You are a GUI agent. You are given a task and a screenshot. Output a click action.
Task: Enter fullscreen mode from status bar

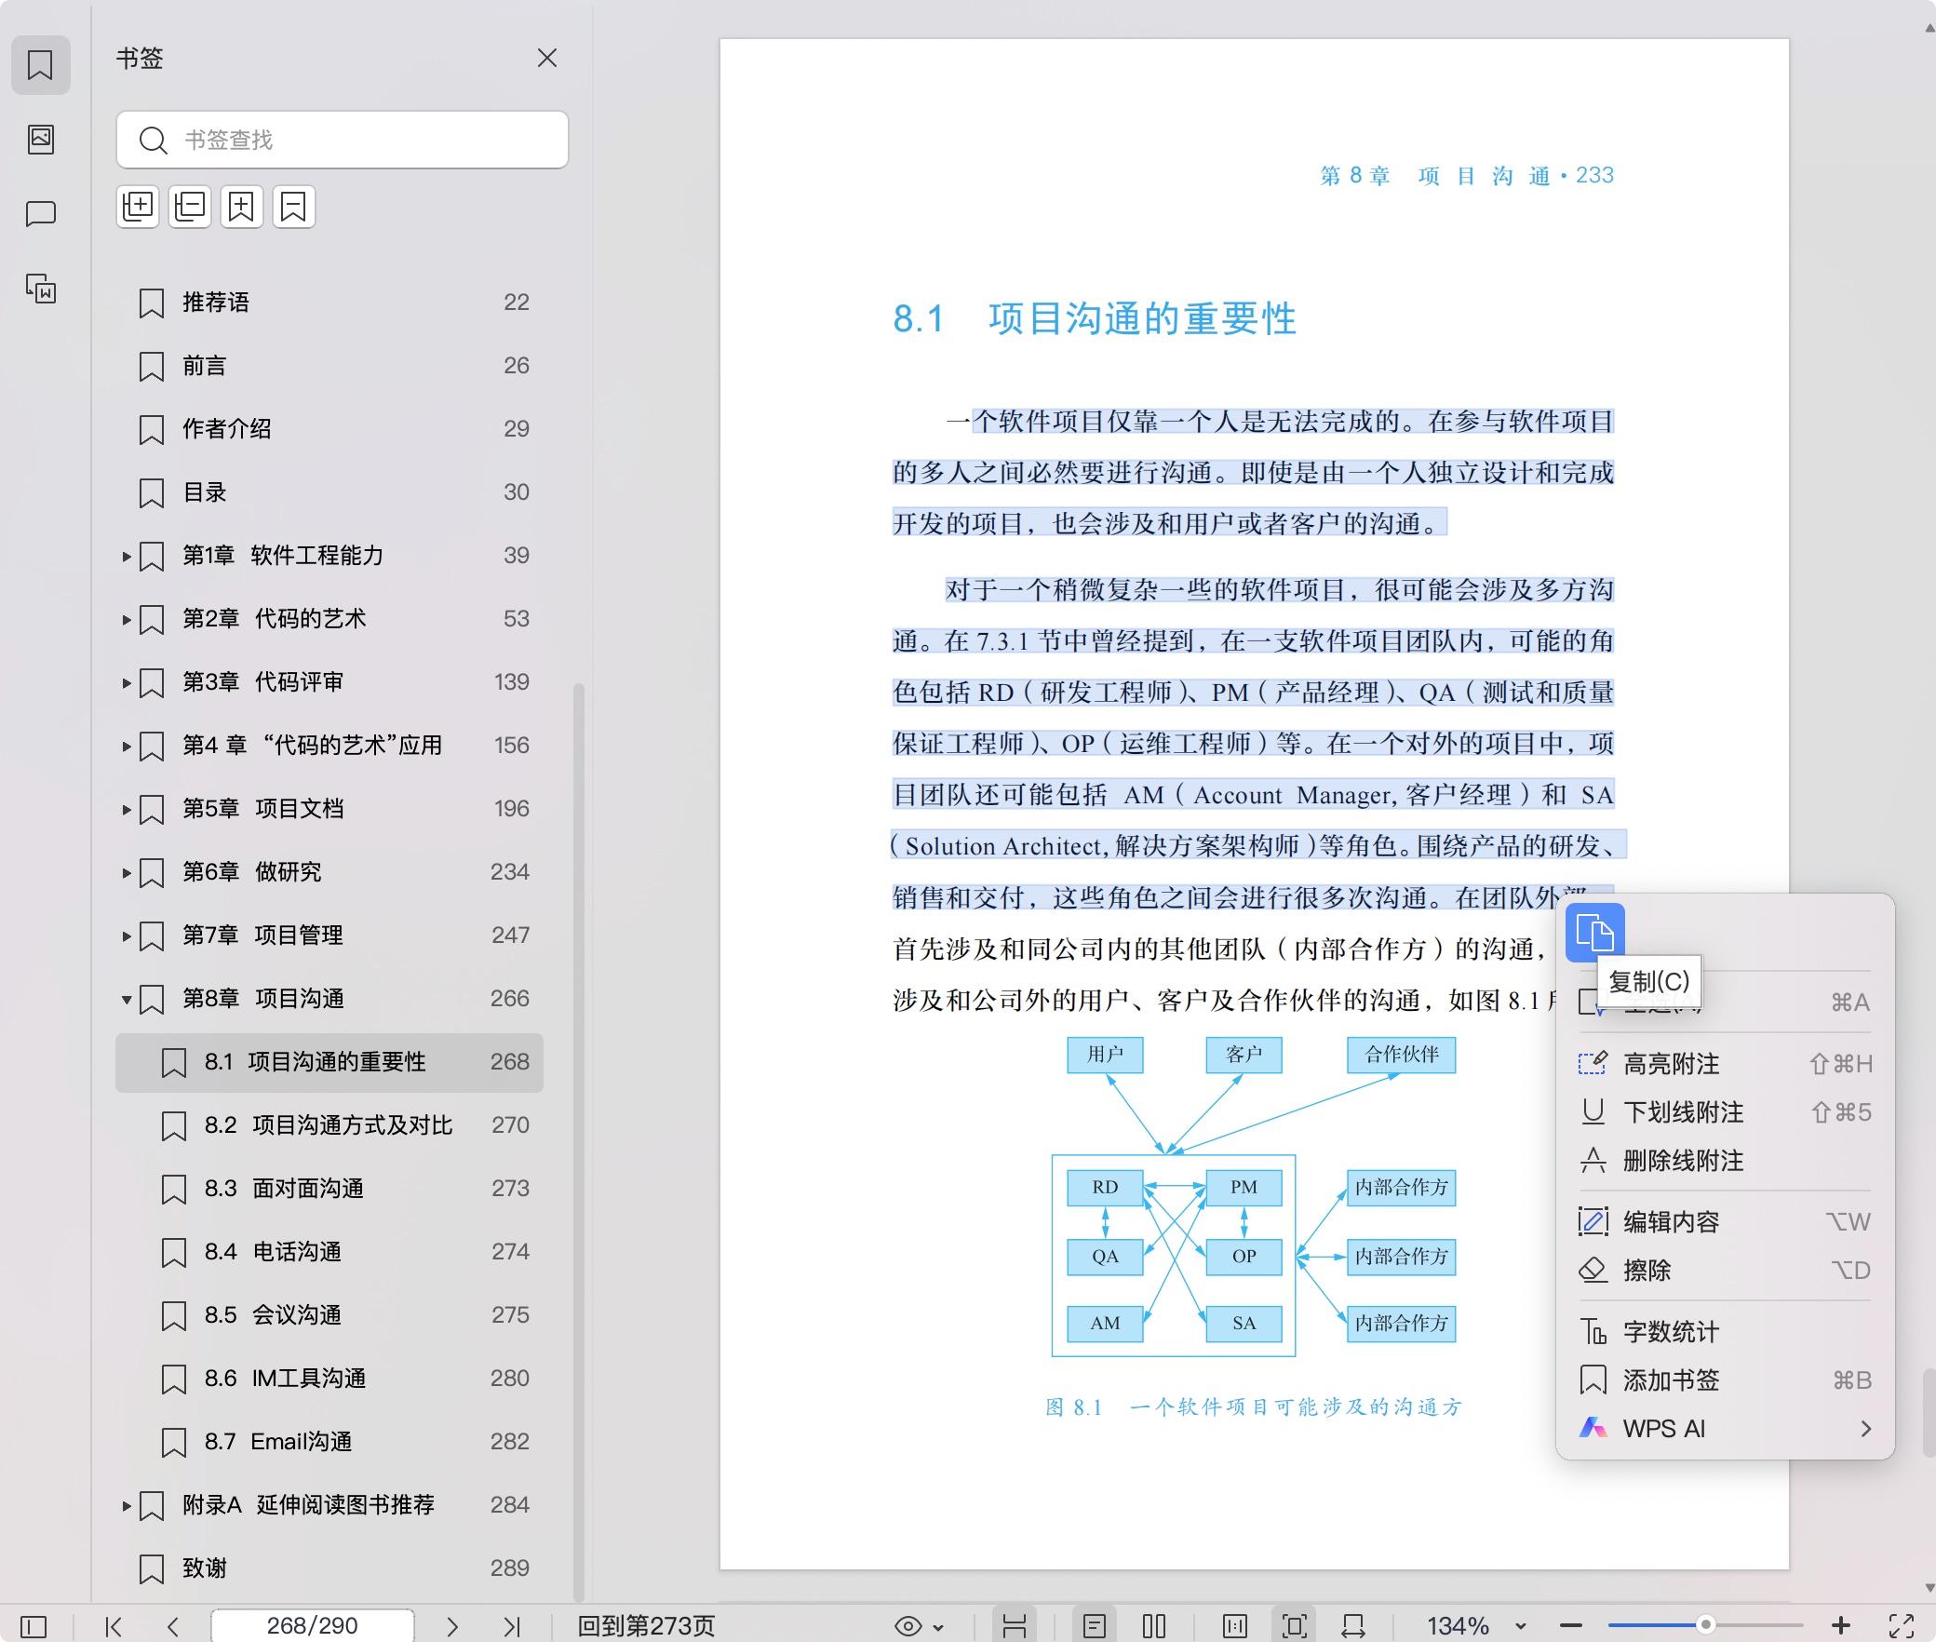click(1901, 1626)
